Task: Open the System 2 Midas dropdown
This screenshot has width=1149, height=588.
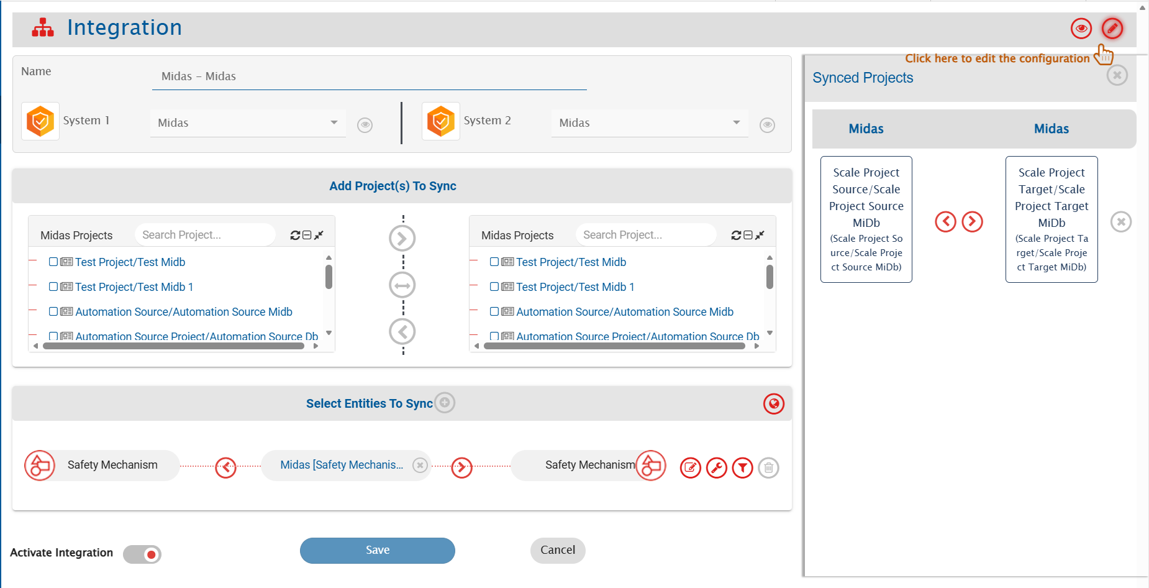Action: coord(649,123)
